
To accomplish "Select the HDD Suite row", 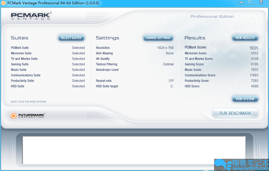I will click(48, 86).
